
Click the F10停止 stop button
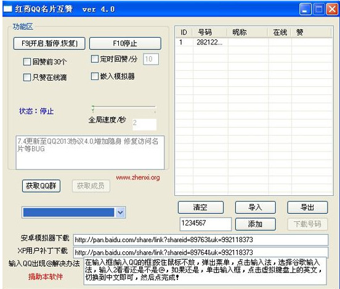click(125, 43)
